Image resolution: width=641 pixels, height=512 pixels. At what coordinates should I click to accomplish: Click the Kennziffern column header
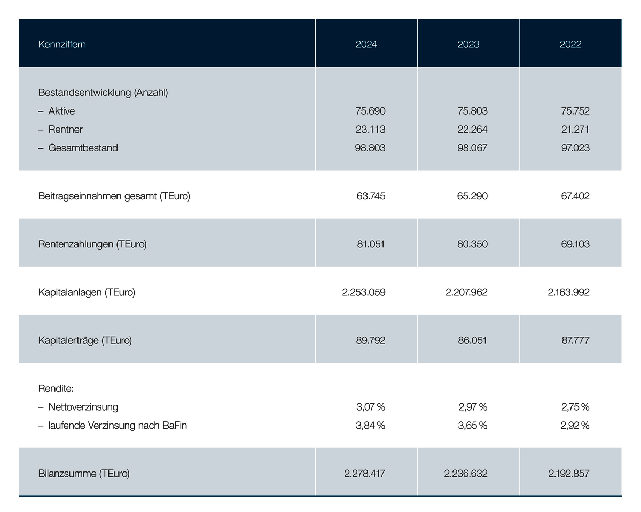[x=62, y=44]
